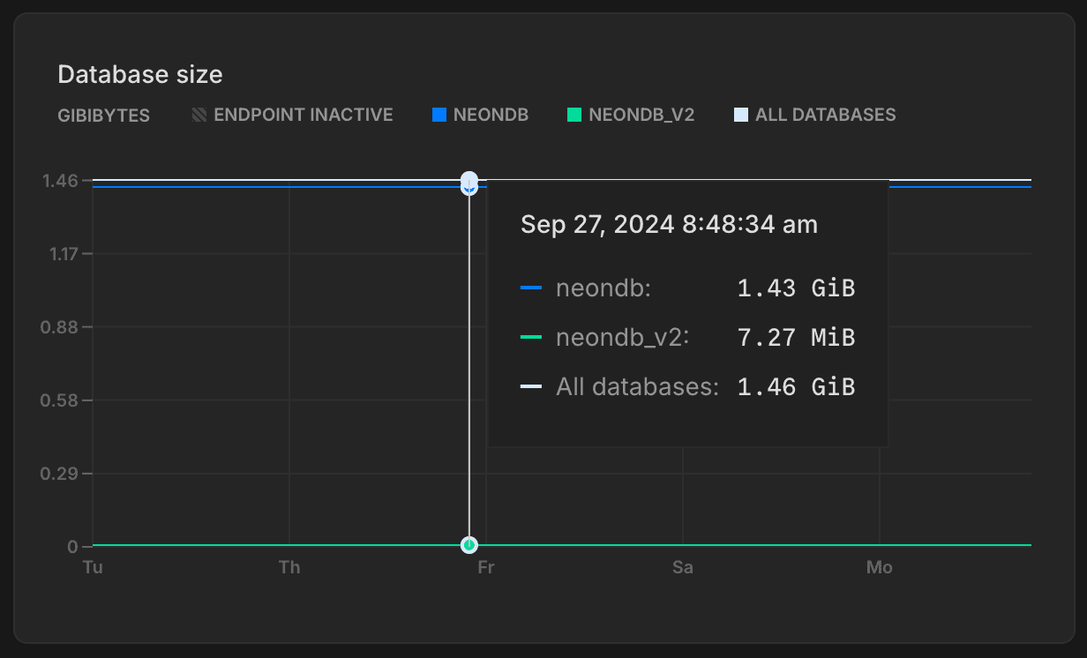The image size is (1087, 658).
Task: Click the green NEONDB_V2 legend square
Action: [576, 115]
